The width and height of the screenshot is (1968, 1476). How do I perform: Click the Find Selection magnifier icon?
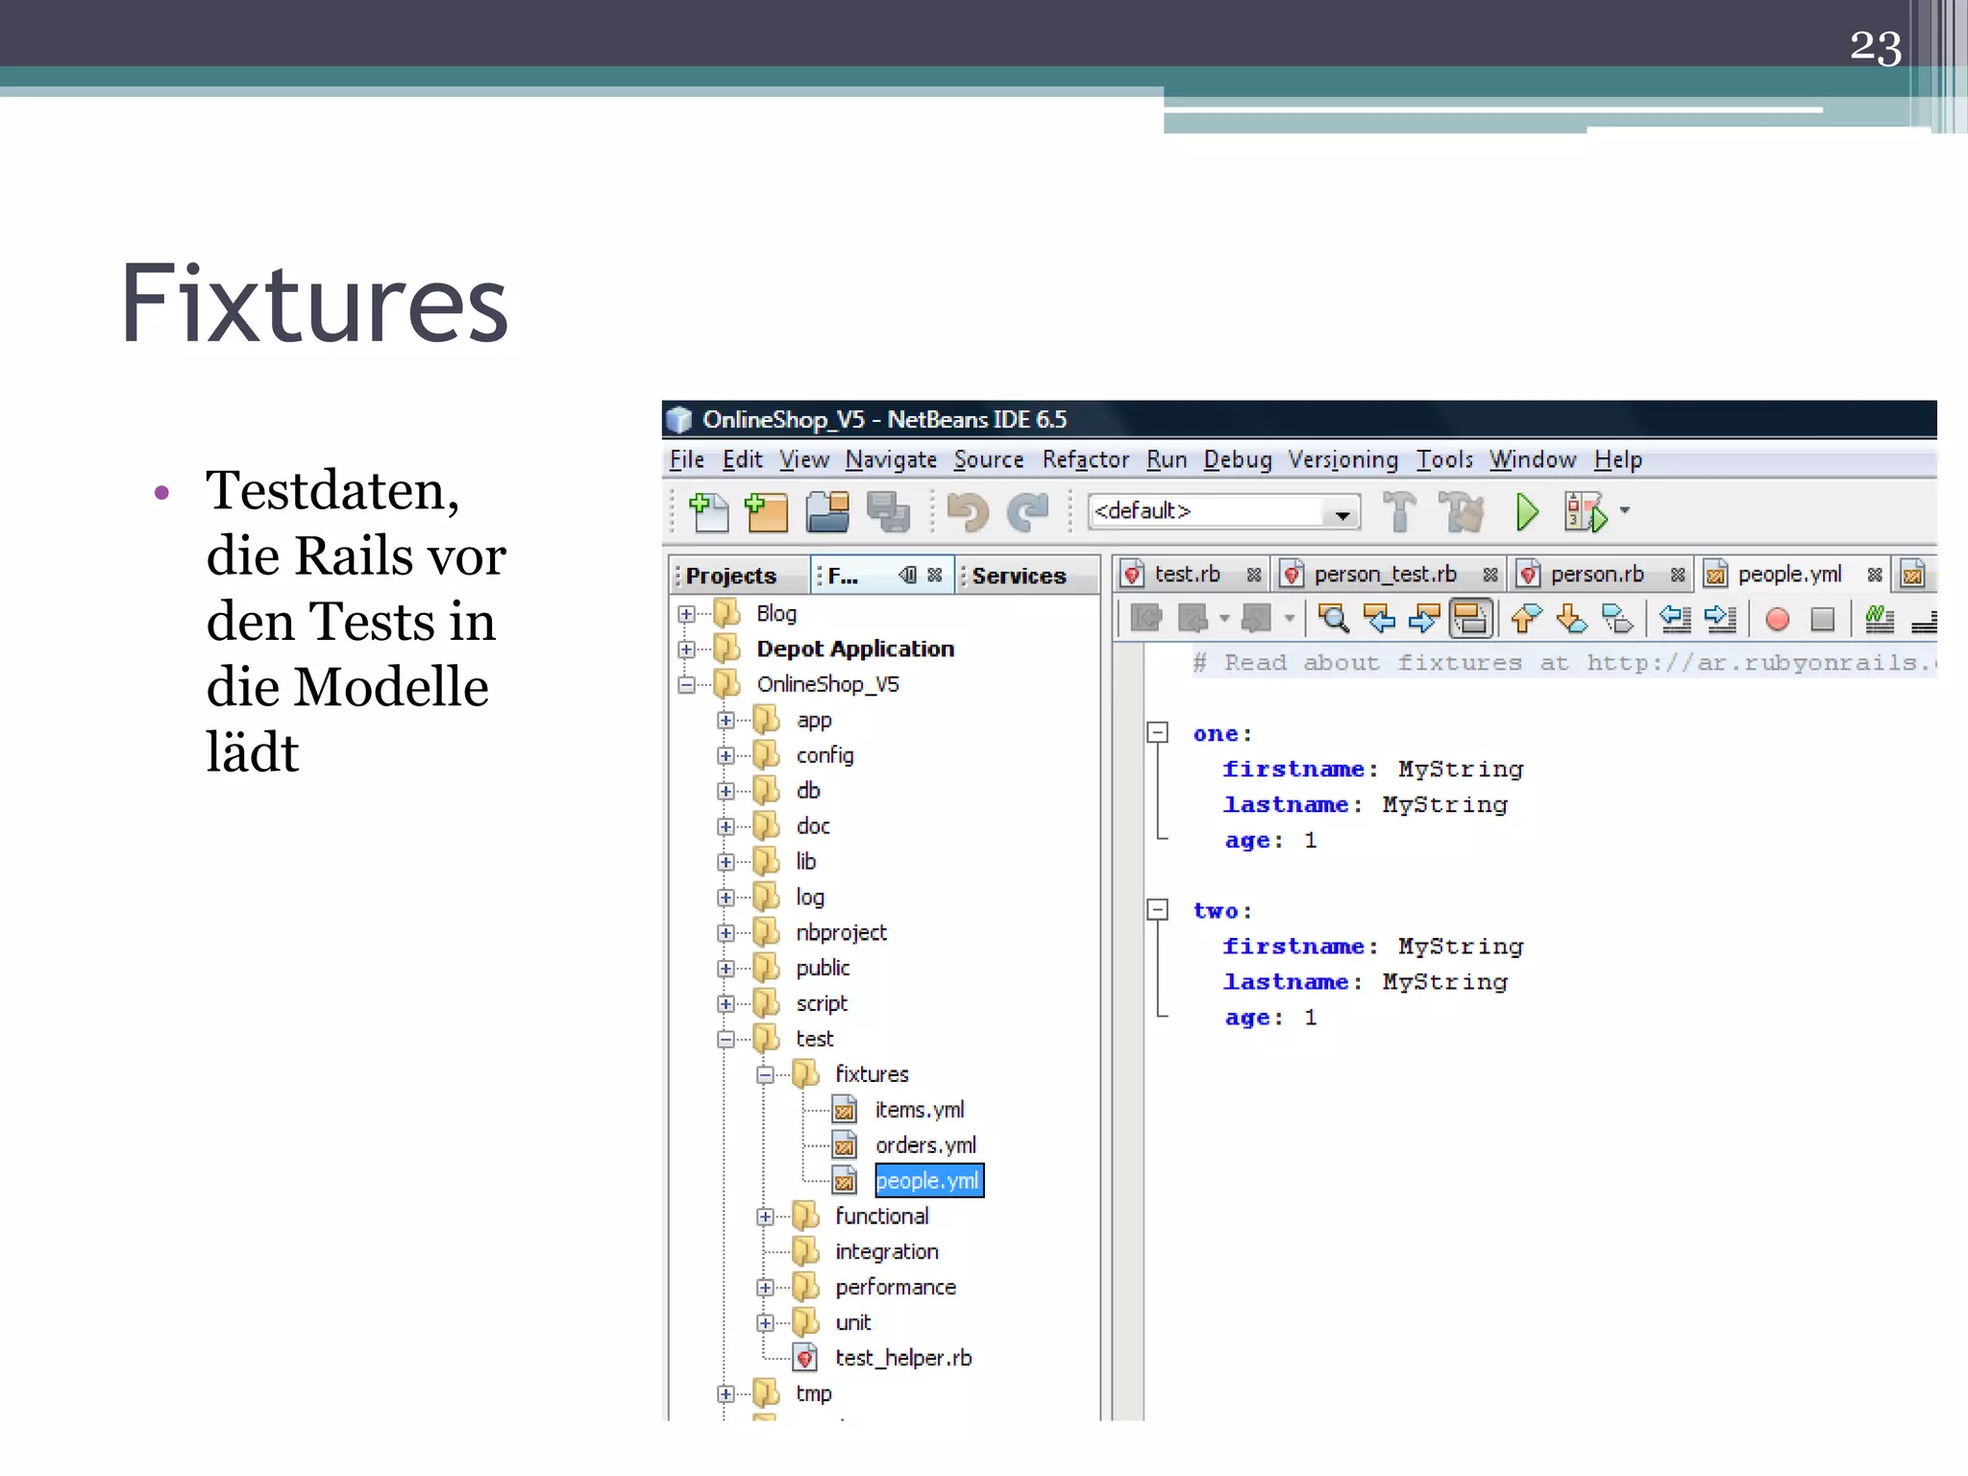1334,619
